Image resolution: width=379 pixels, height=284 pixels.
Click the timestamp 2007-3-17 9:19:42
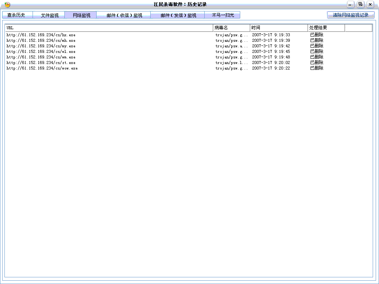pos(271,46)
